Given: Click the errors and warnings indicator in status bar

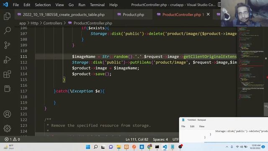Looking at the screenshot, I should pyautogui.click(x=12, y=139).
